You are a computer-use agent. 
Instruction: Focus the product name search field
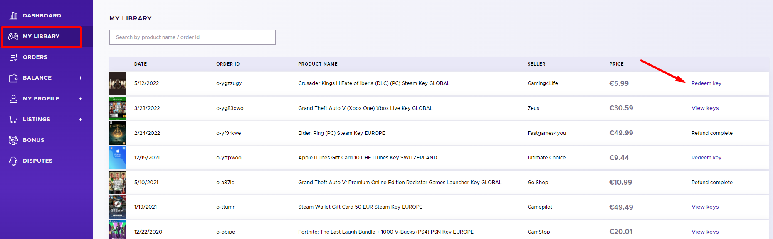[192, 37]
